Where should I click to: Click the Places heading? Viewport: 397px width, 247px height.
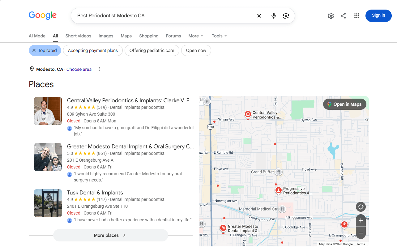[x=41, y=84]
